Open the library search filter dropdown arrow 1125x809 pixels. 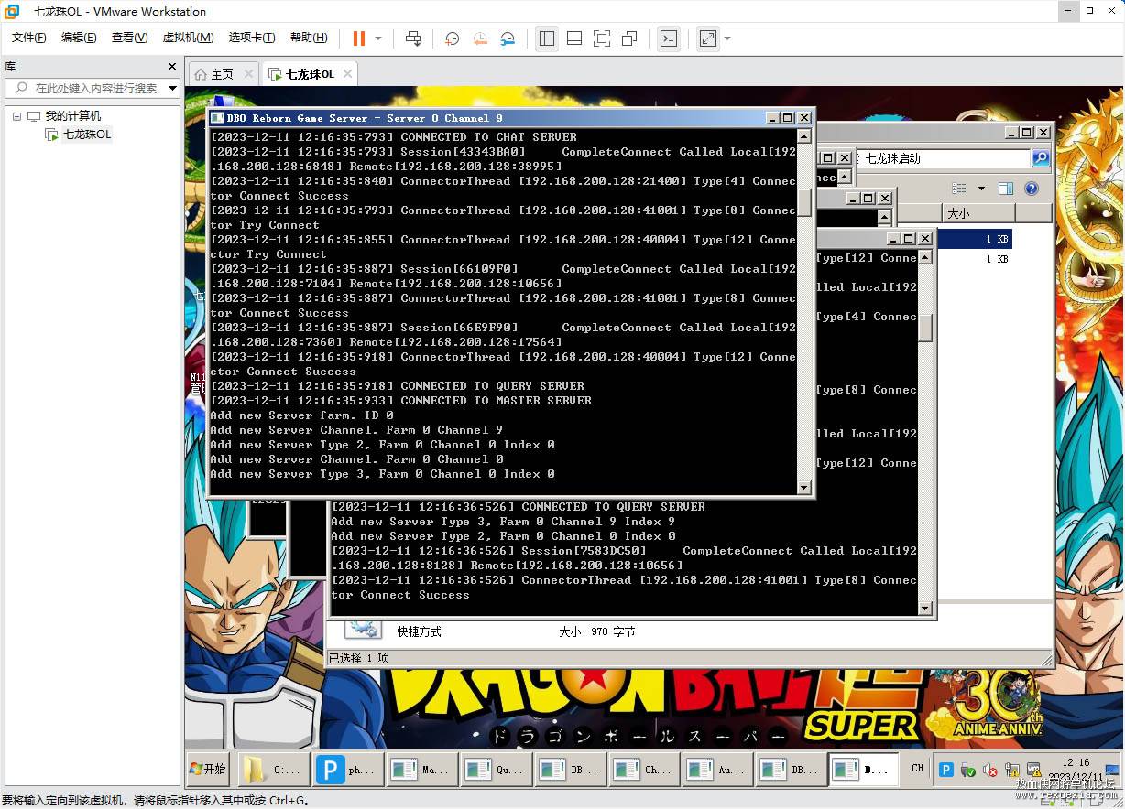click(x=173, y=88)
